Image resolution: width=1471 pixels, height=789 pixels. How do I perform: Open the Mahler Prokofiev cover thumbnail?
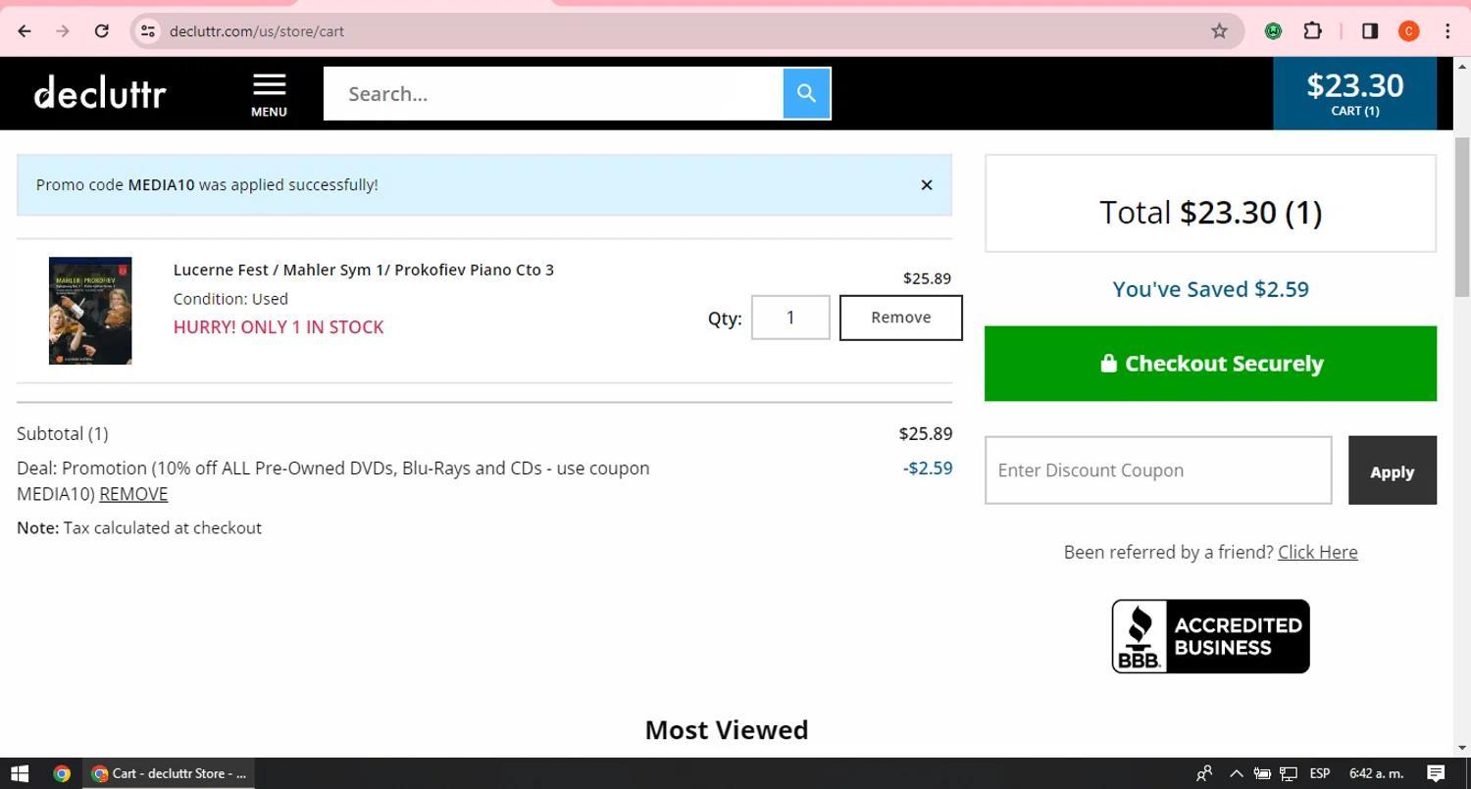coord(90,311)
